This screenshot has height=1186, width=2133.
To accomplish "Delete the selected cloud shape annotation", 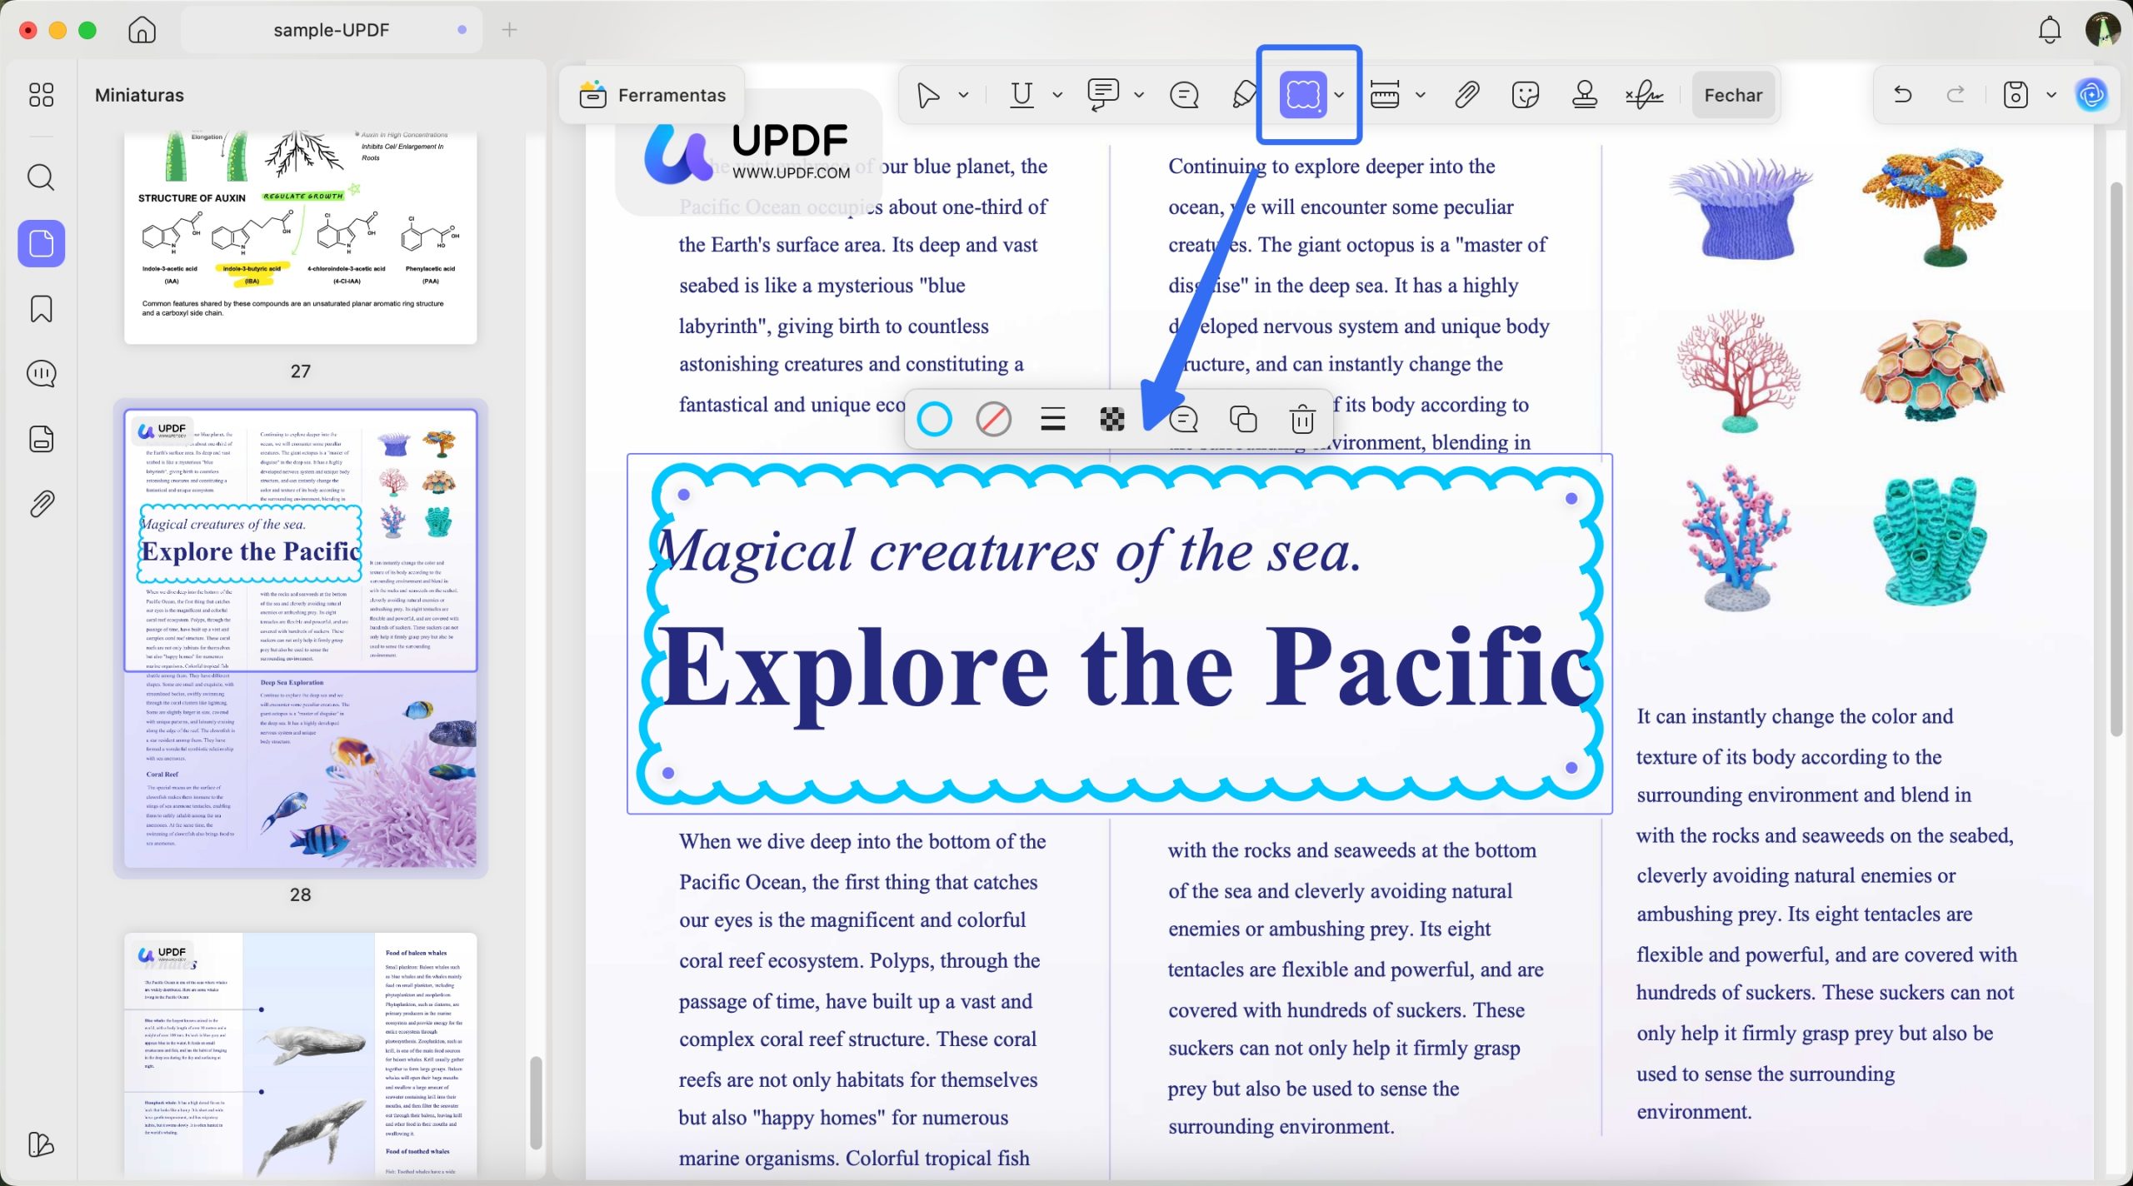I will 1302,419.
